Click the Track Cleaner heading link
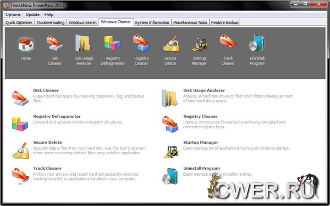Screen dimensions: 330x206 pos(47,168)
